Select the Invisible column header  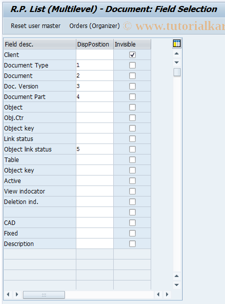(132, 44)
